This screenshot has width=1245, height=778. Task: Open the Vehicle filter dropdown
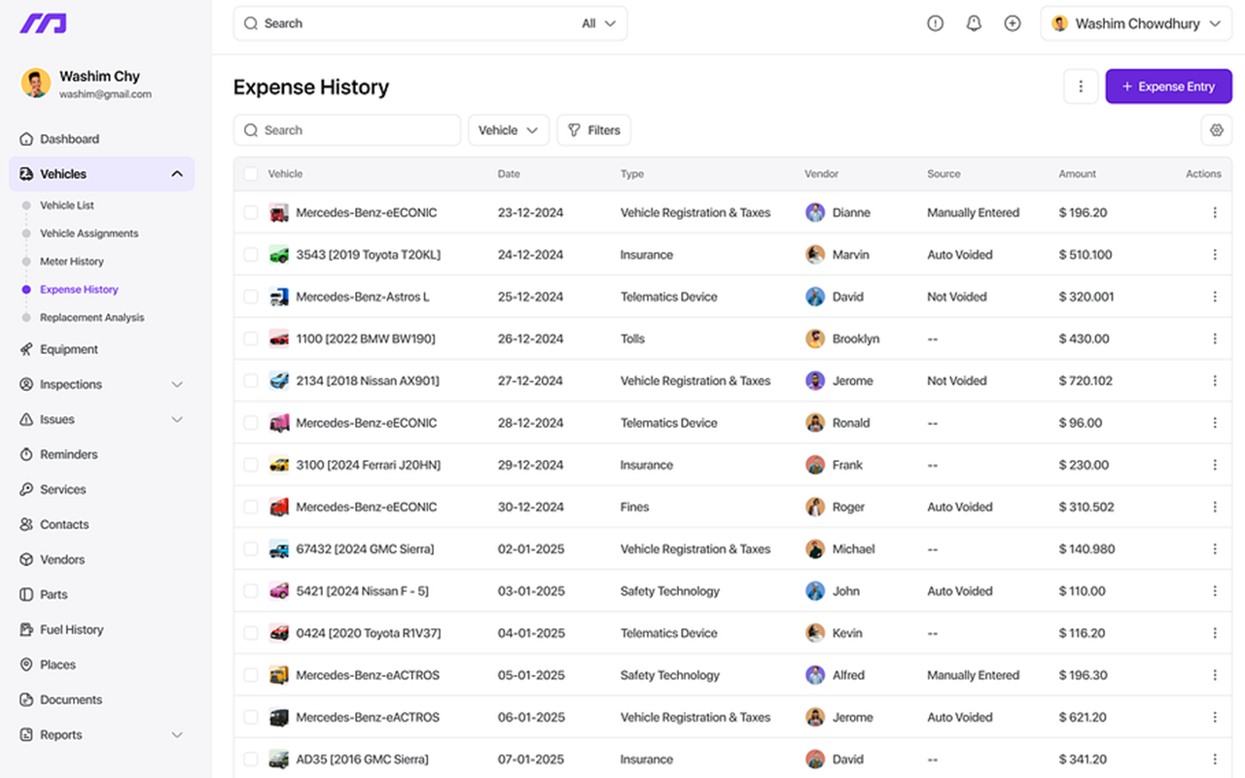508,130
